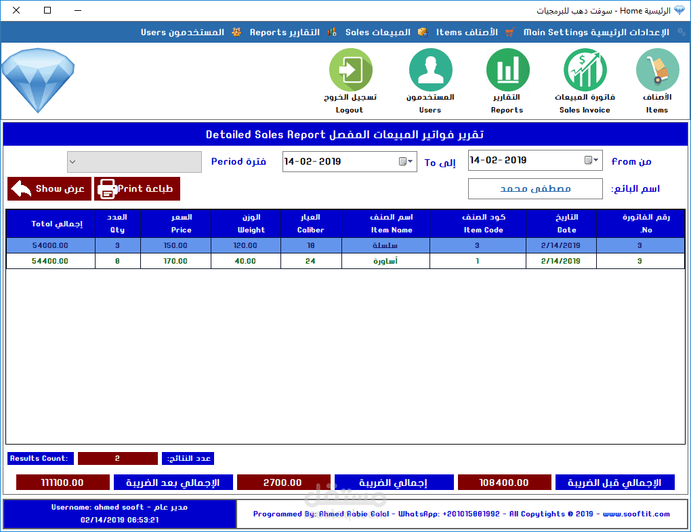Viewport: 691px width, 532px height.
Task: Click the Item Code column header
Action: [x=478, y=224]
